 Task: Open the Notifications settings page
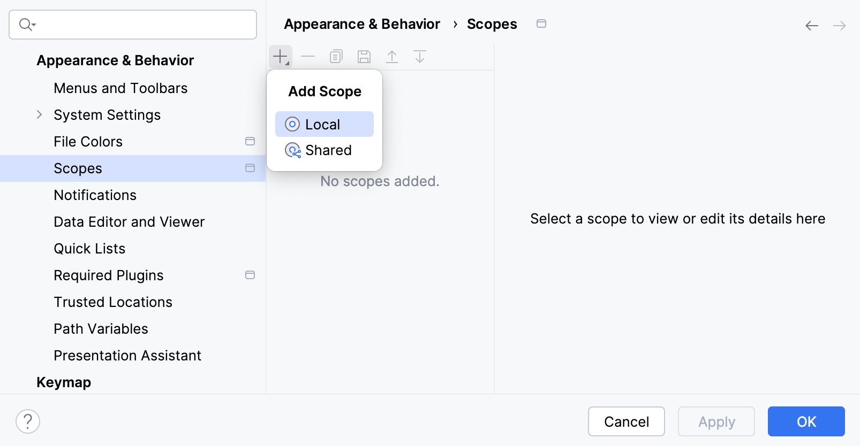95,195
